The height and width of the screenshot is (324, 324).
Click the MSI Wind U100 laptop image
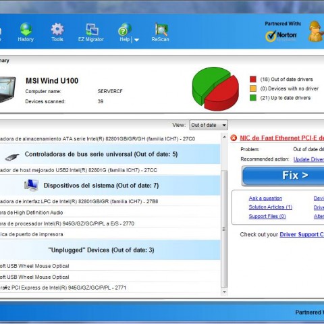point(7,90)
